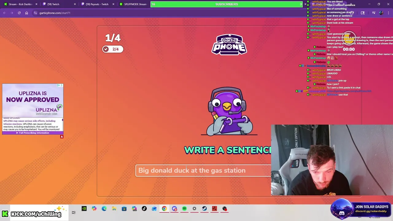Click the "Dont look at his stream" chat message

[340, 23]
